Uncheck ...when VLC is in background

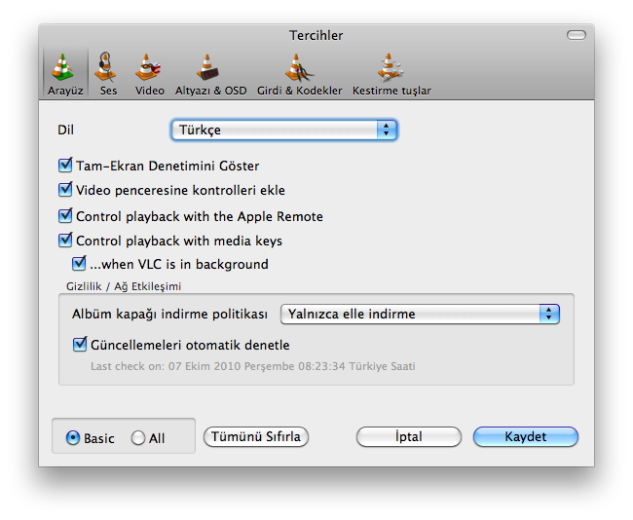click(x=80, y=264)
